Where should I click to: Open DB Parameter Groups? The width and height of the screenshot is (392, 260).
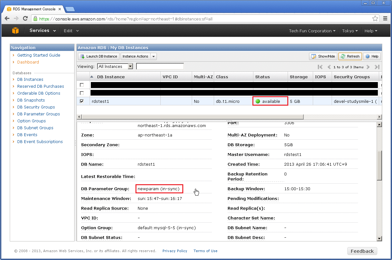[38, 114]
